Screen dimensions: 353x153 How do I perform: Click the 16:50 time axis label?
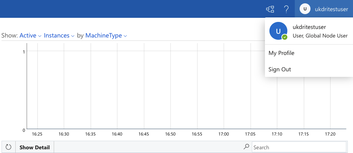click(171, 134)
